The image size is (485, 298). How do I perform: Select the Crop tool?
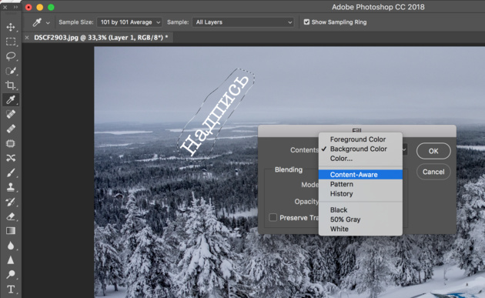point(11,85)
